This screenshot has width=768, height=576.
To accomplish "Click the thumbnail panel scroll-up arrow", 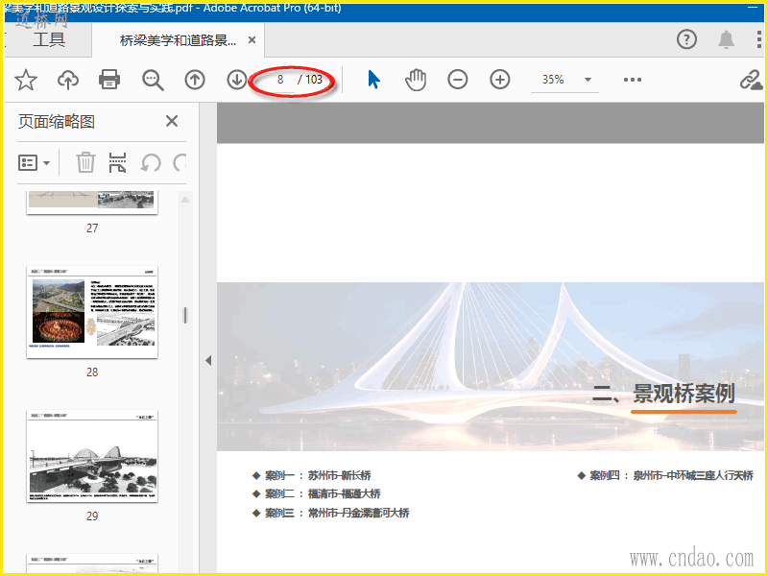I will point(185,200).
